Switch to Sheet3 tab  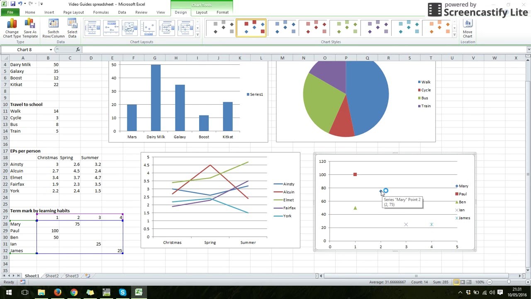tap(72, 276)
